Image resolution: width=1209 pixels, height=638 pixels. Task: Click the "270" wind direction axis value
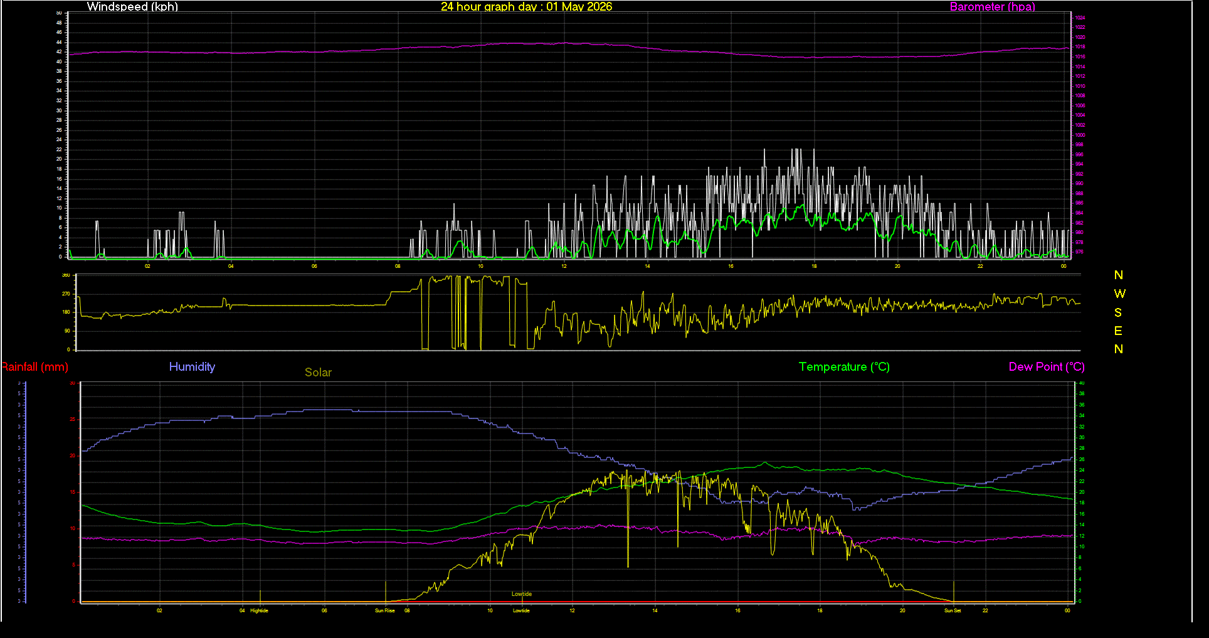pos(66,294)
